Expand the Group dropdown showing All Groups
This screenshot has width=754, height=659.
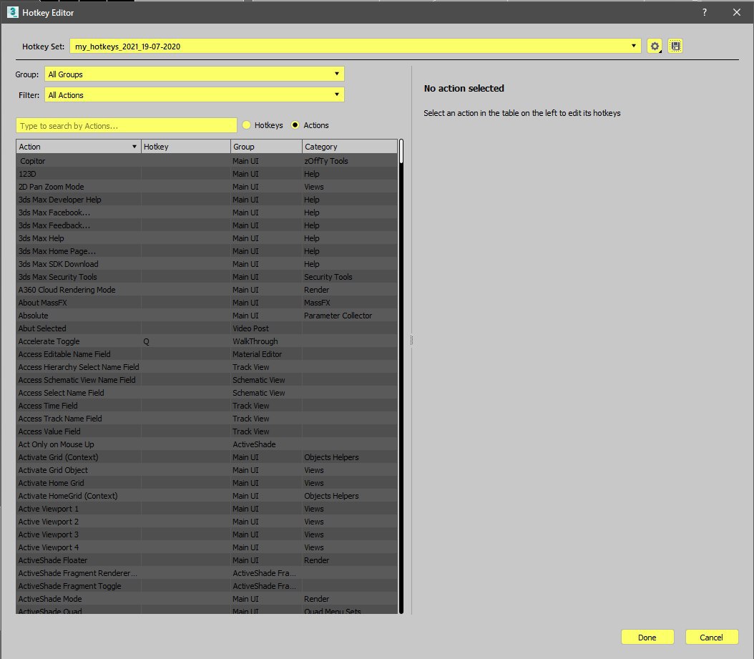pos(195,74)
